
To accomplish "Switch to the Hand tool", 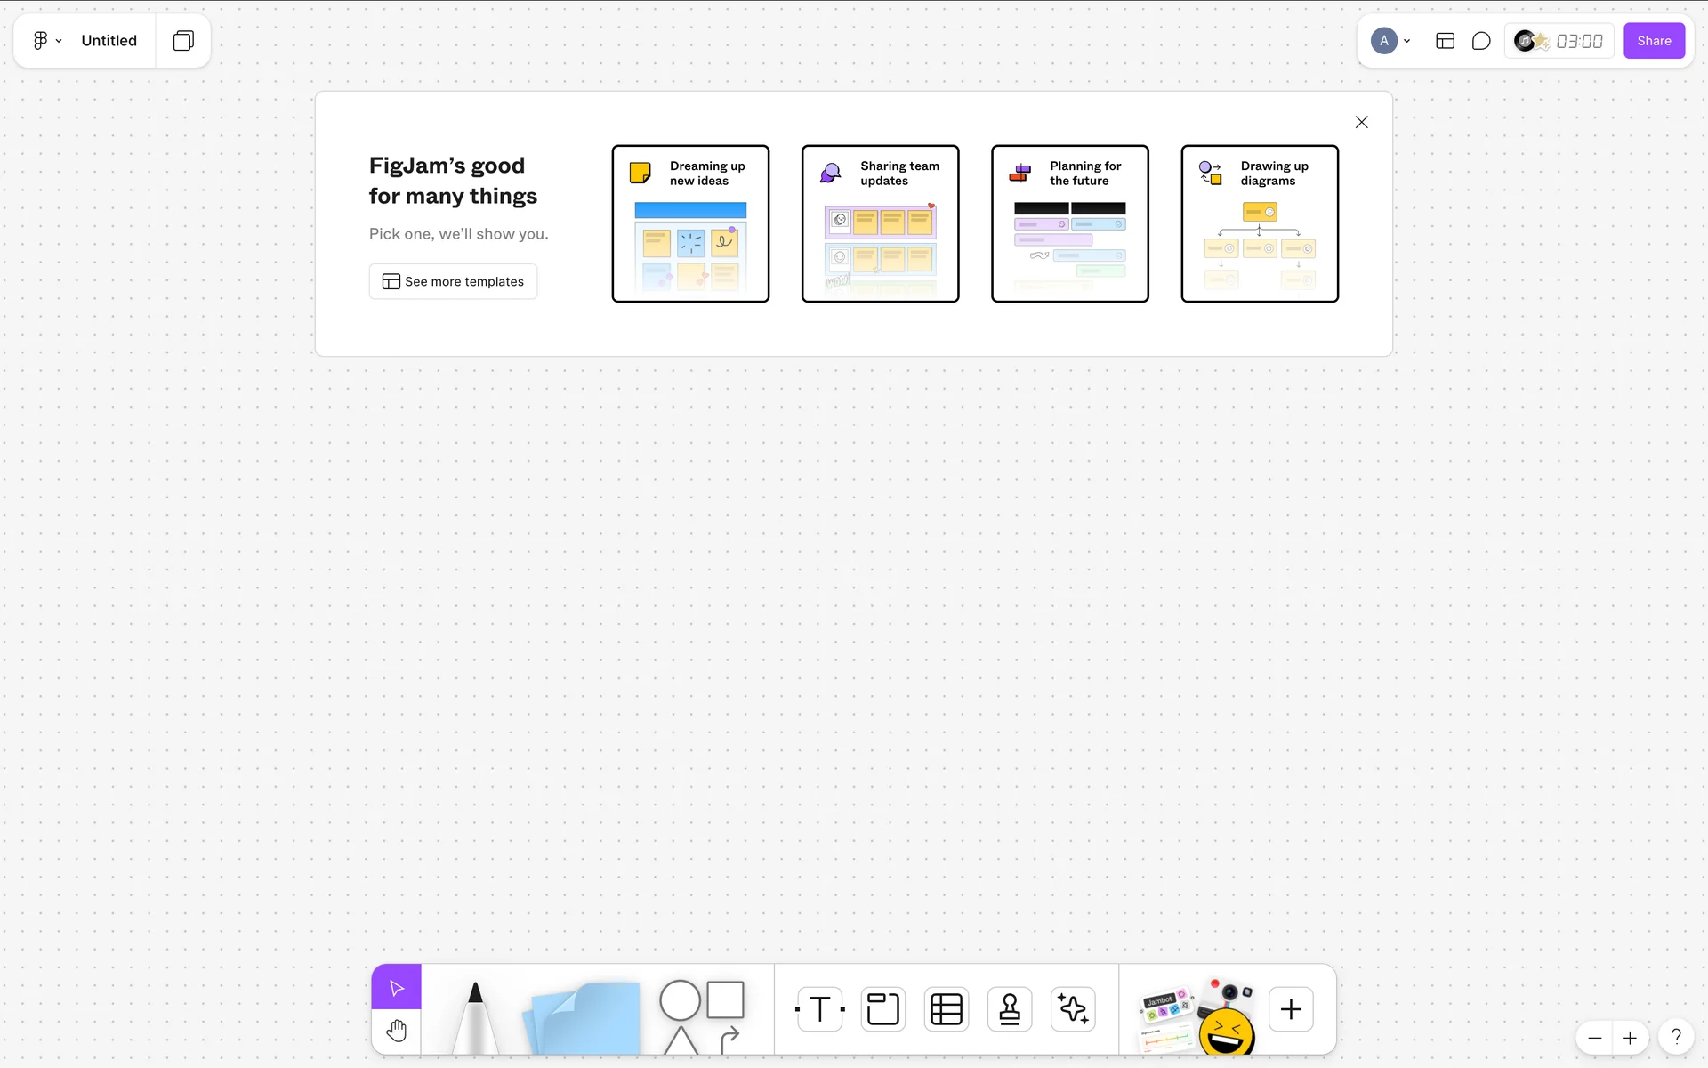I will tap(397, 1032).
